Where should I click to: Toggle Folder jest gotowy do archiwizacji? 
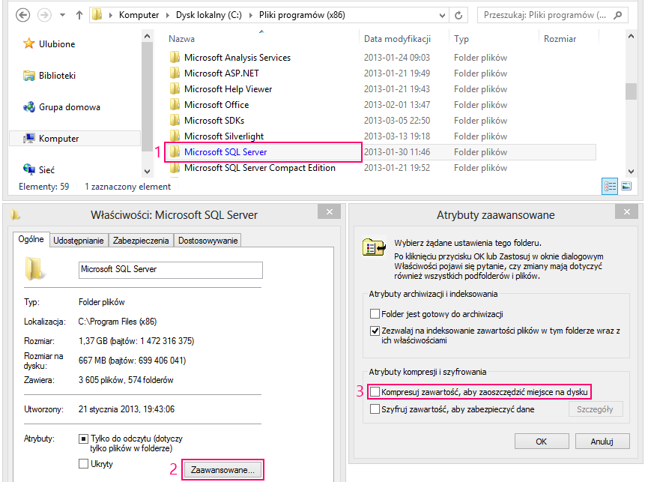pyautogui.click(x=375, y=314)
